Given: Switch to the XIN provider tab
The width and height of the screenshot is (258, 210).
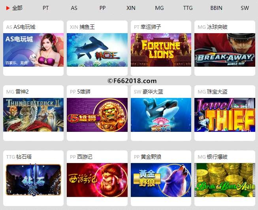Looking at the screenshot, I should (131, 8).
